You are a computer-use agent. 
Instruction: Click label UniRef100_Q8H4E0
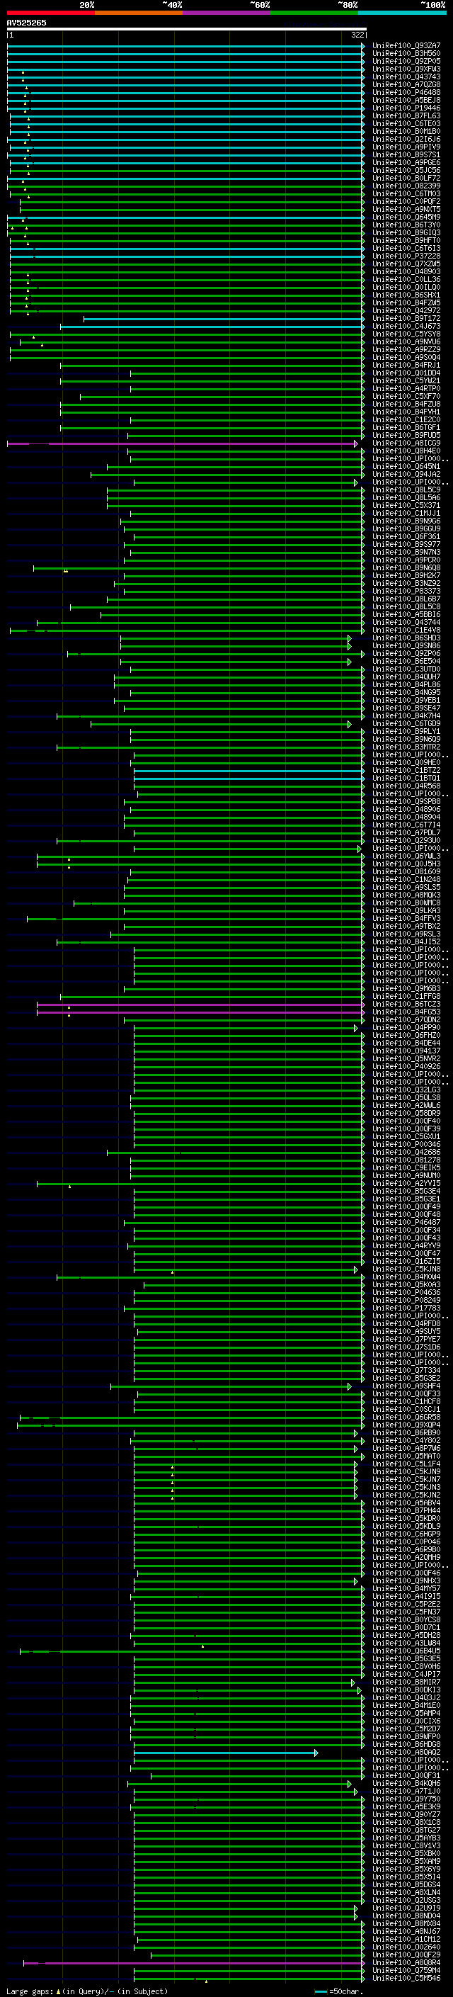[406, 451]
